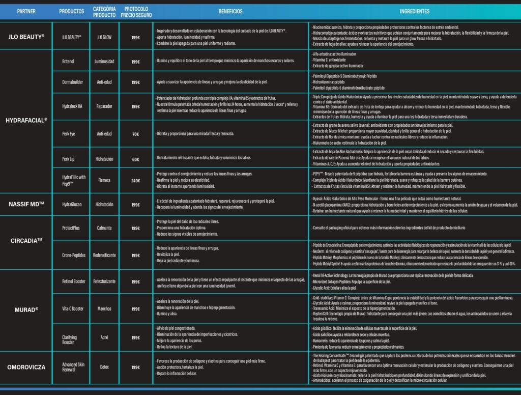Image resolution: width=521 pixels, height=395 pixels.
Task: Select the JLO GLOW category cell
Action: (x=104, y=37)
